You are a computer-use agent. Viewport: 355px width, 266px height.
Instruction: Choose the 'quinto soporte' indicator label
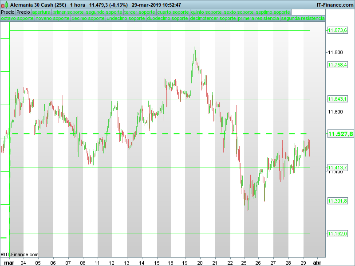click(x=206, y=12)
